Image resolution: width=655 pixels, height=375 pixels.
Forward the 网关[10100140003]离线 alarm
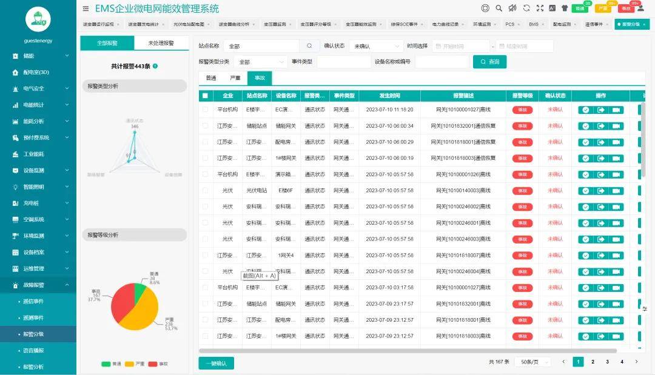pyautogui.click(x=600, y=191)
